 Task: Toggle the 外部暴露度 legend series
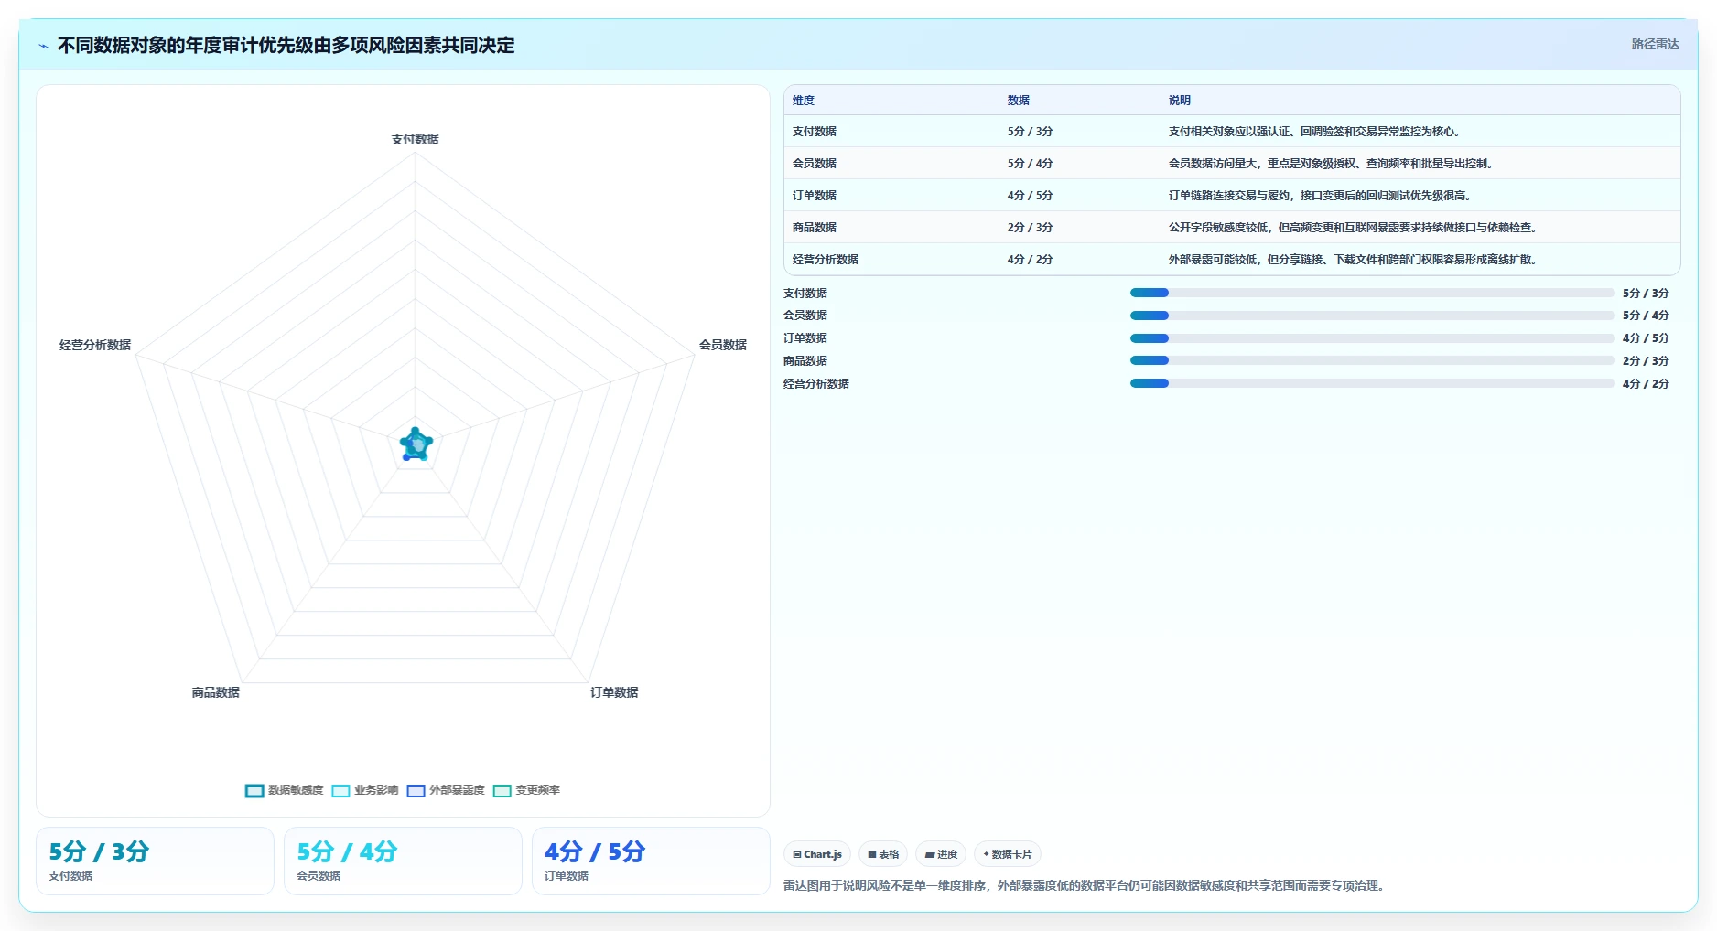[x=445, y=790]
